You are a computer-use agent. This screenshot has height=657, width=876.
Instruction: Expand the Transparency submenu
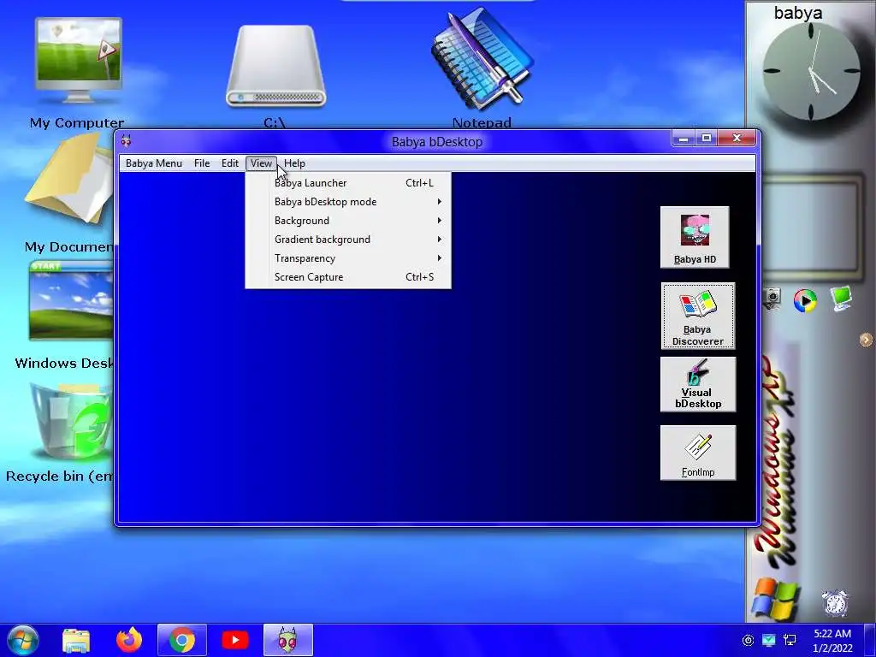pyautogui.click(x=348, y=258)
